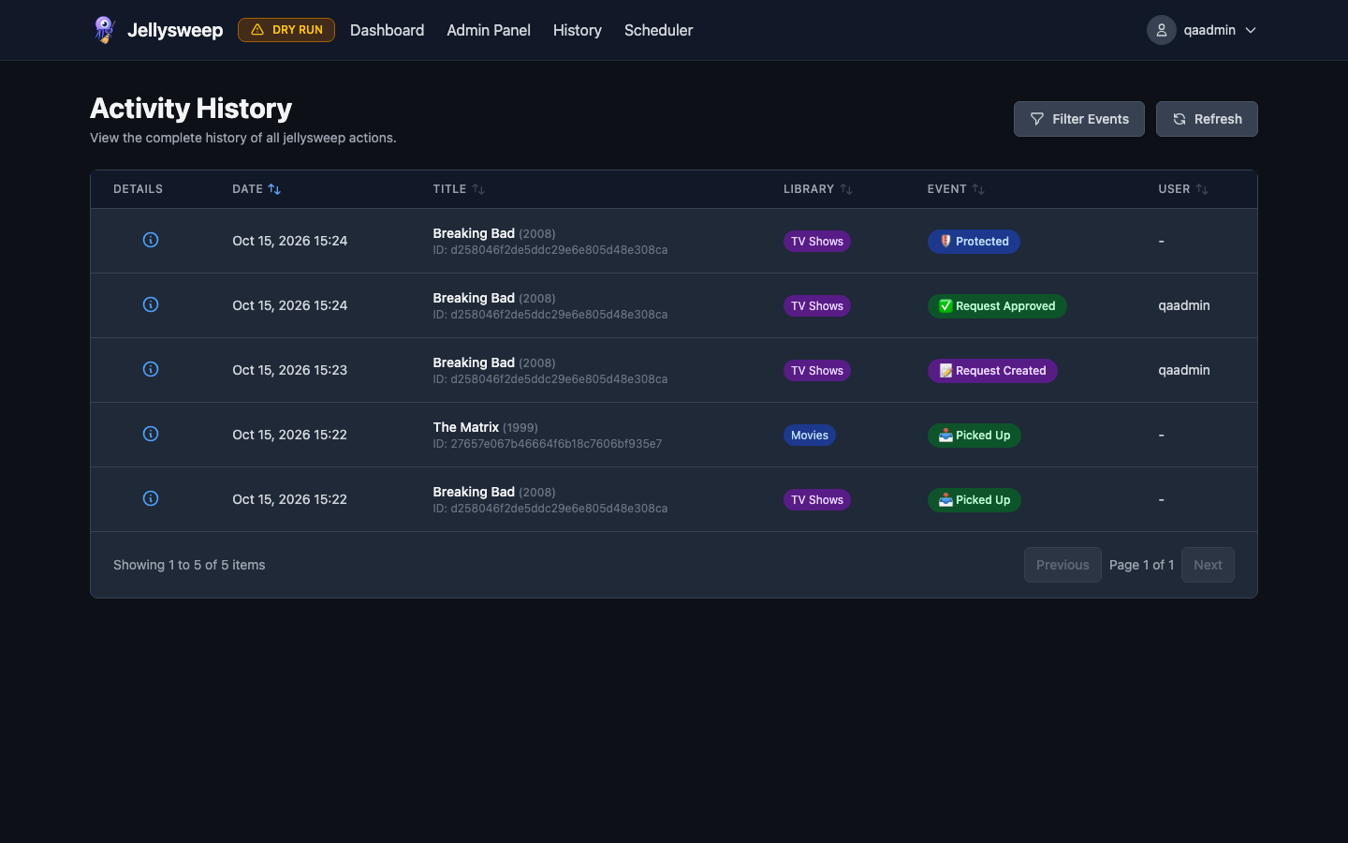Click the TV Shows badge in the Protected row

tap(817, 242)
